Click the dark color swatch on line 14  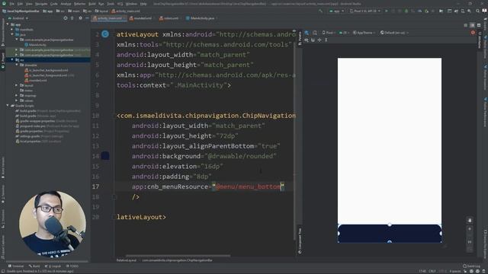105,156
